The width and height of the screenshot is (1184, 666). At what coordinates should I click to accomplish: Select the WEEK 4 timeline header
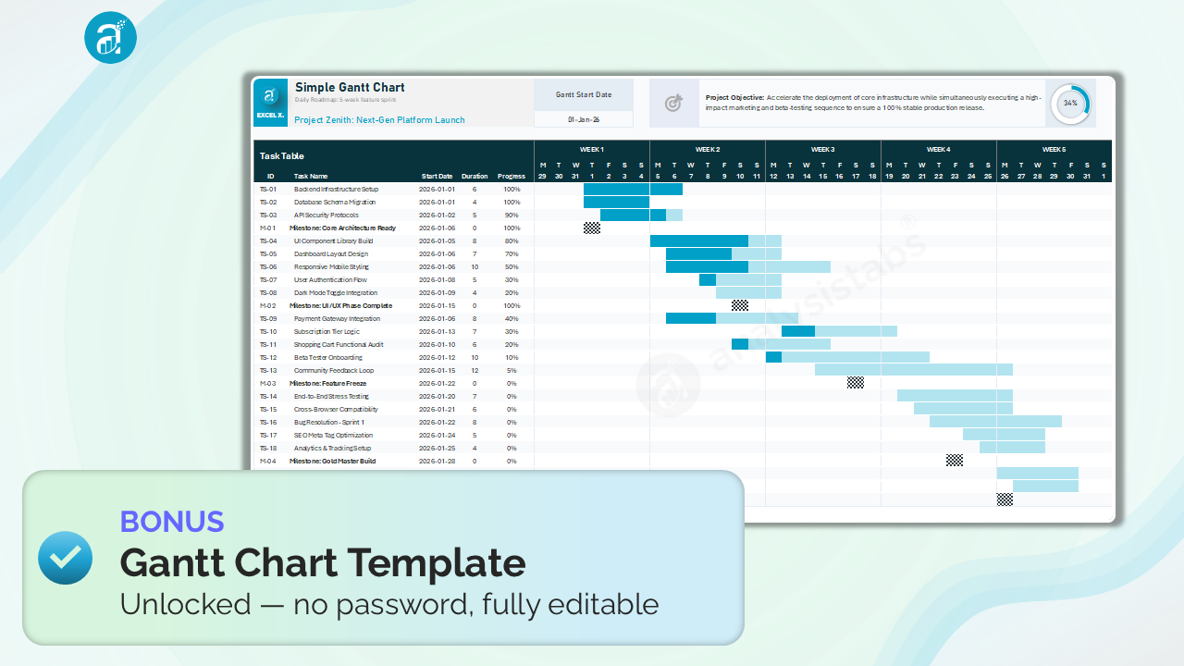click(939, 149)
